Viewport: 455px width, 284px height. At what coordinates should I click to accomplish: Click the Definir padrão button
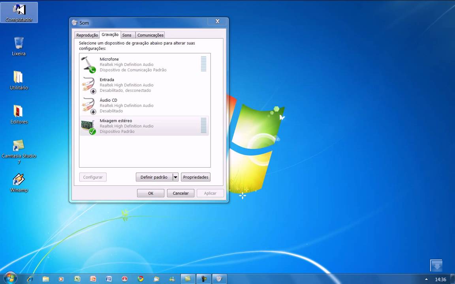click(x=154, y=177)
